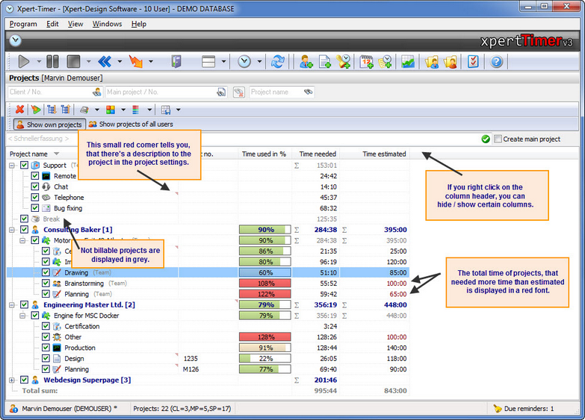Open the chart report icon

(x=408, y=61)
